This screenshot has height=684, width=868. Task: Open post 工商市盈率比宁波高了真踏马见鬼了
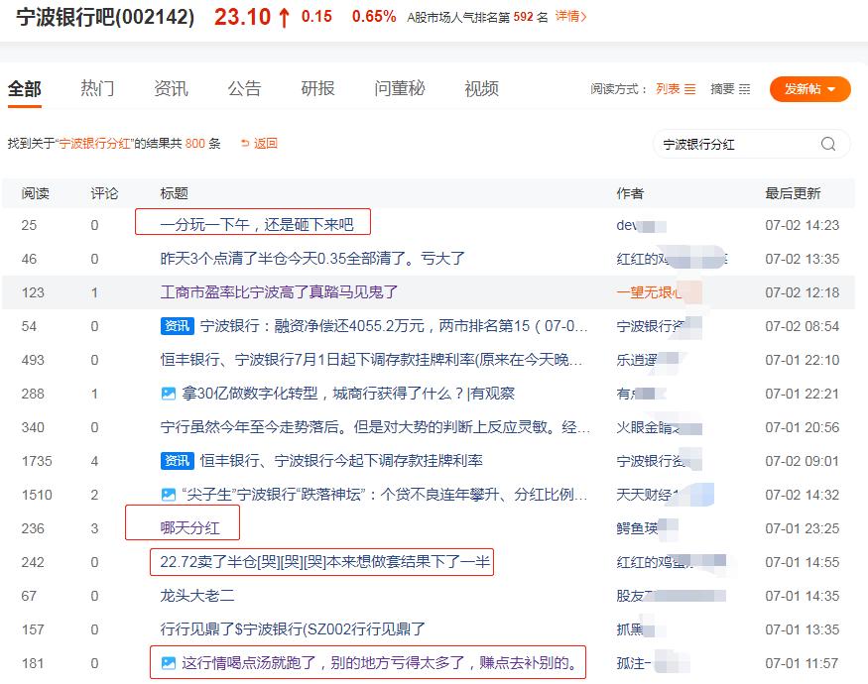(x=279, y=292)
